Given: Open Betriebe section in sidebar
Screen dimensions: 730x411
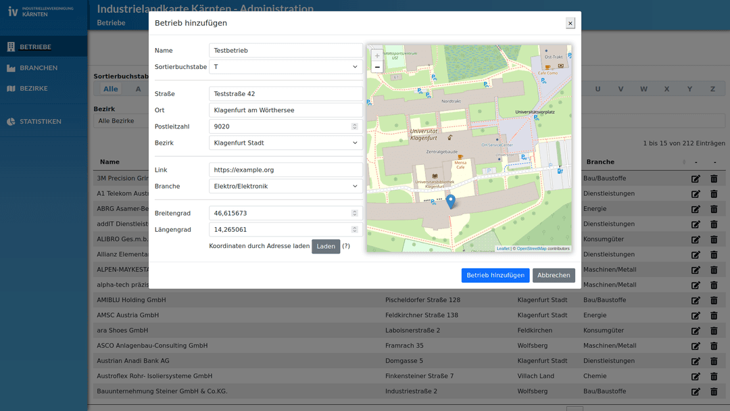Looking at the screenshot, I should 43,47.
